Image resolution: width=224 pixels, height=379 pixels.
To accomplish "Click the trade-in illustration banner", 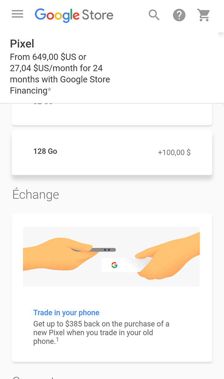I will 112,256.
